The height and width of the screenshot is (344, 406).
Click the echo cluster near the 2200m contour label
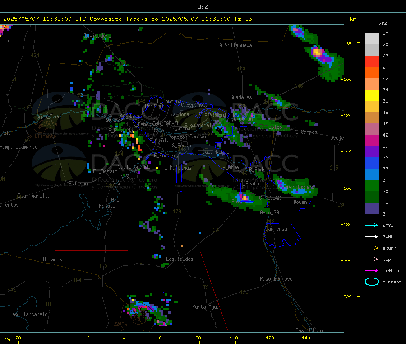pyautogui.click(x=148, y=310)
